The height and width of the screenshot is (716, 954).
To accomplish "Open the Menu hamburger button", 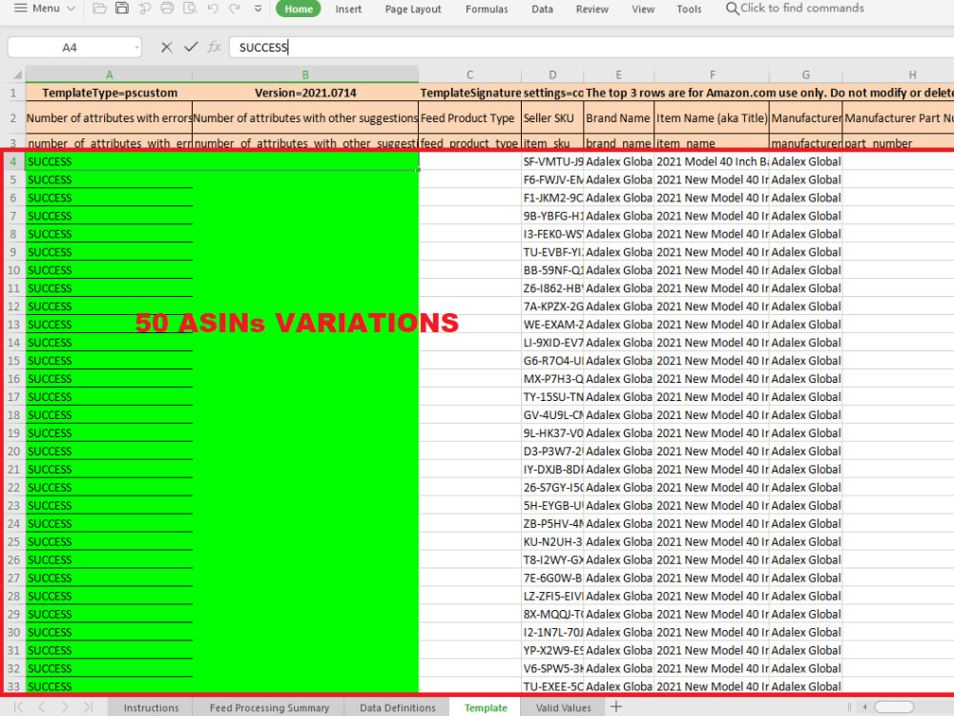I will pyautogui.click(x=43, y=9).
